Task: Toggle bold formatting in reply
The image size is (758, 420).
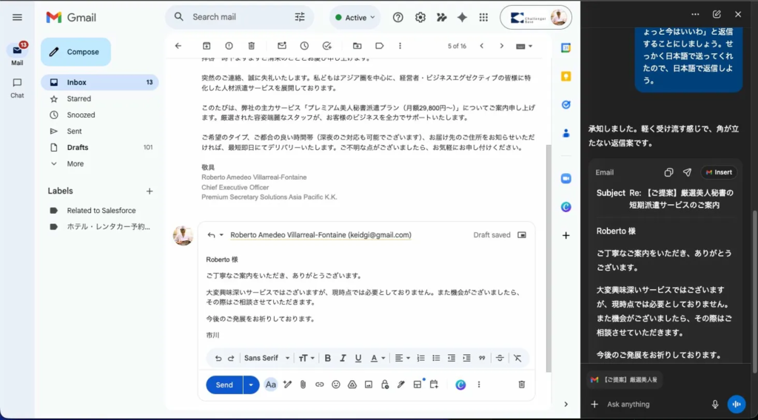Action: (328, 358)
